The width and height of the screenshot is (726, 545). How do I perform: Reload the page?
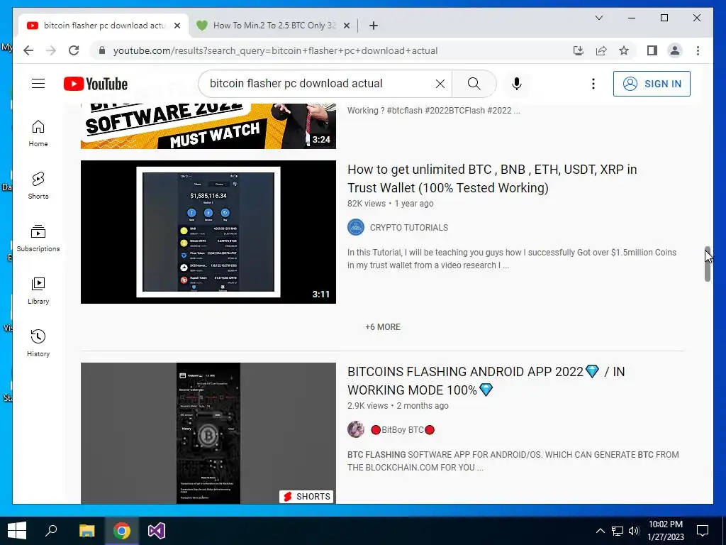(x=74, y=50)
